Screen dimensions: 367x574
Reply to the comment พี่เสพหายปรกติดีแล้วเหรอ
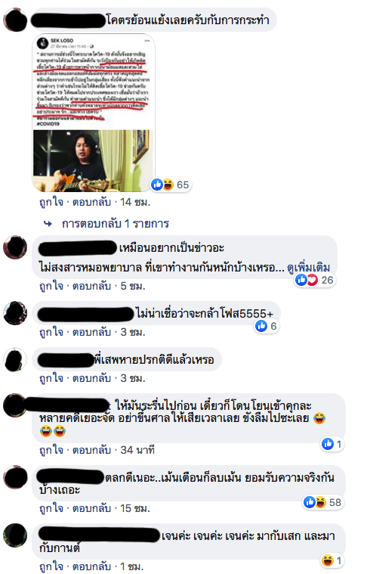[x=91, y=378]
